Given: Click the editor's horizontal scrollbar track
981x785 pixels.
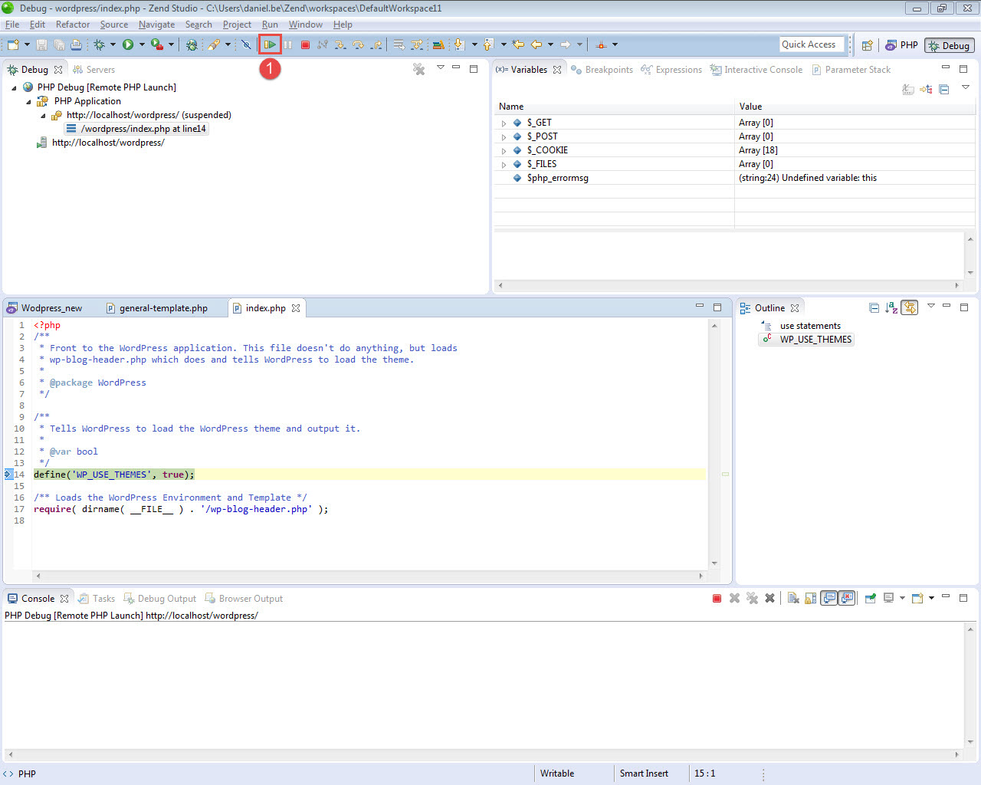Looking at the screenshot, I should point(368,576).
